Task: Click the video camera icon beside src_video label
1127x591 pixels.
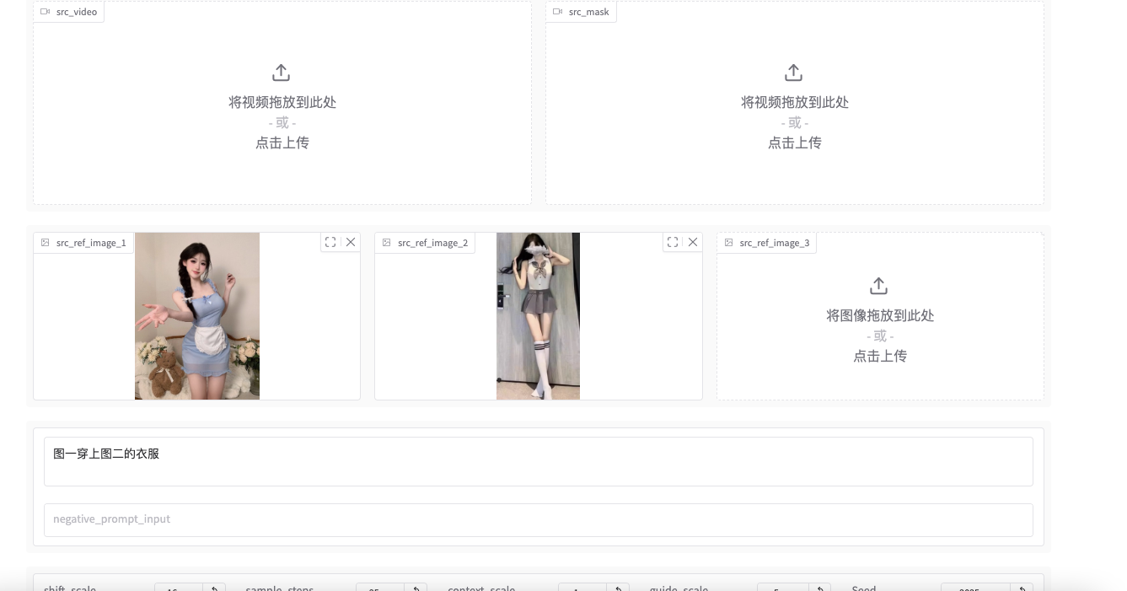Action: 45,12
